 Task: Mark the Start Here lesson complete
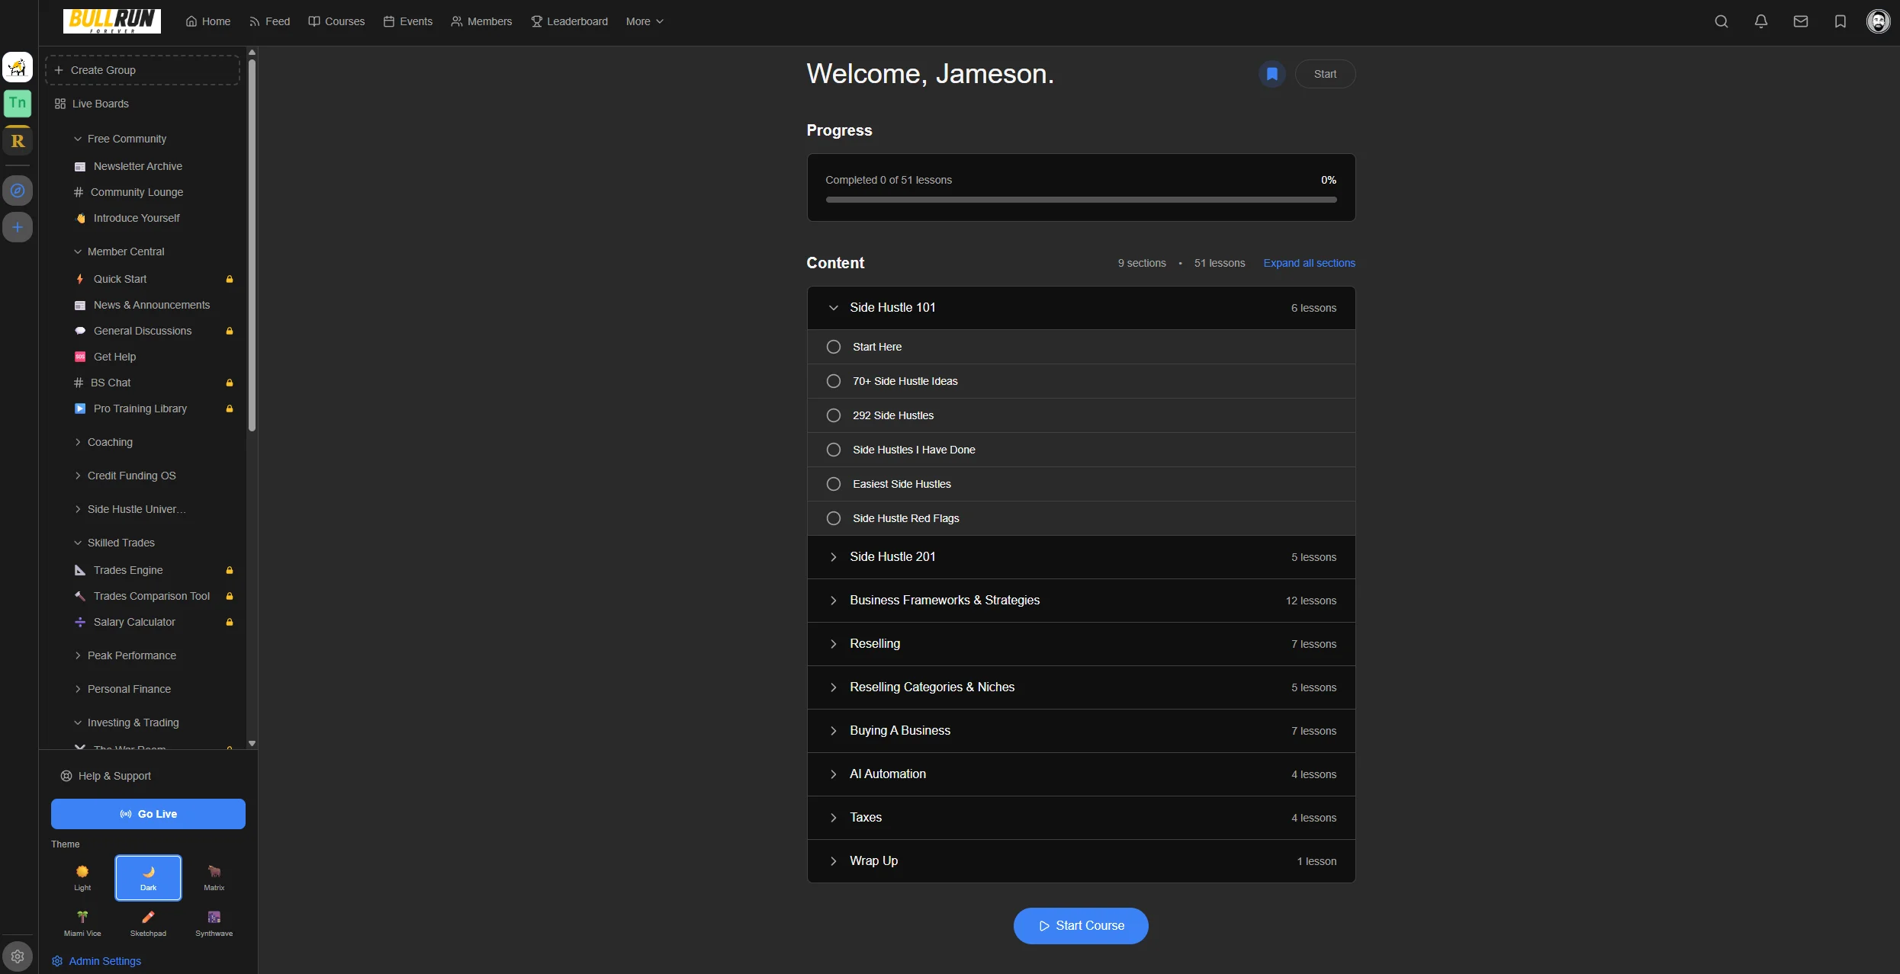[x=833, y=346]
